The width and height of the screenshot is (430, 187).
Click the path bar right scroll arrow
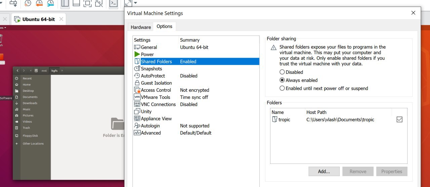click(62, 71)
